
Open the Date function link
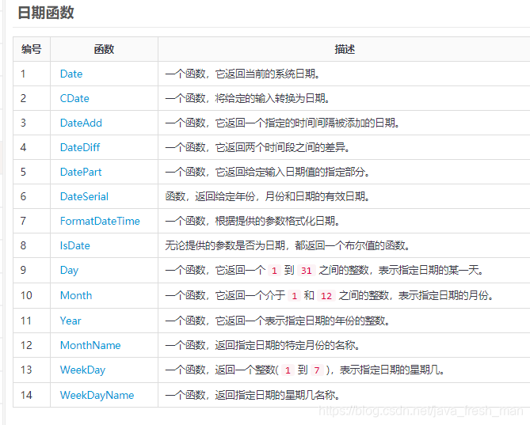coord(71,74)
